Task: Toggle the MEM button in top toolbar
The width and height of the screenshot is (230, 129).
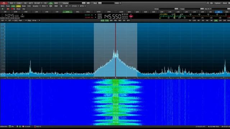Action: 56,3
